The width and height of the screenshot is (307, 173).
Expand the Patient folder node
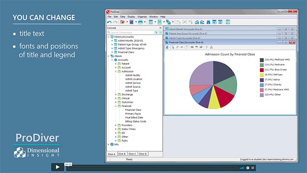click(x=116, y=64)
